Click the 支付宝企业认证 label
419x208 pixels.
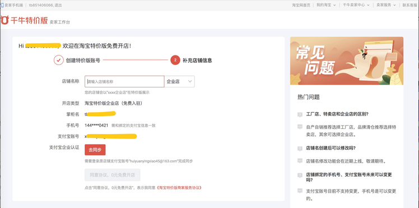click(64, 147)
